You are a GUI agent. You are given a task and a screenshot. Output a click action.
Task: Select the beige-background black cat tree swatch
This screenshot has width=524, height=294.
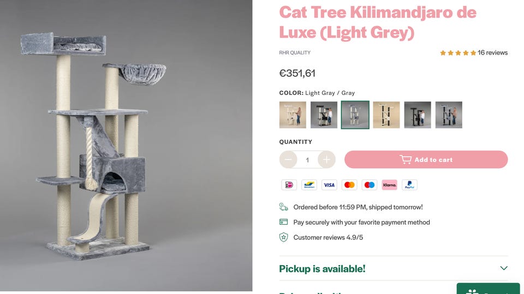[386, 115]
